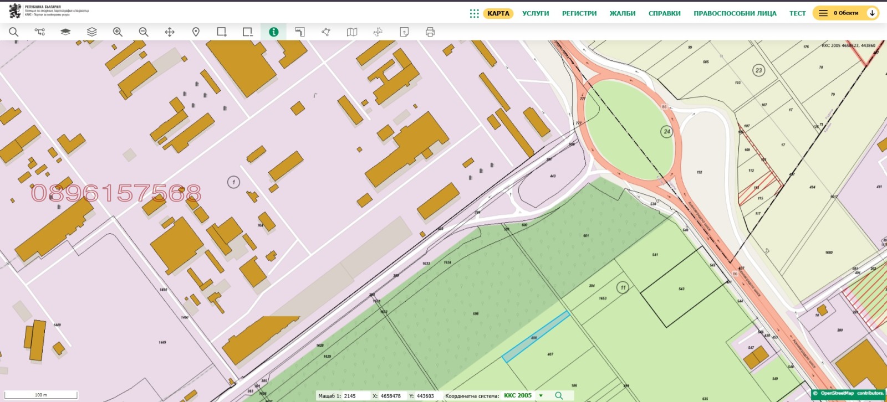This screenshot has width=887, height=402.
Task: Click parcel label 407 on the map
Action: point(550,354)
